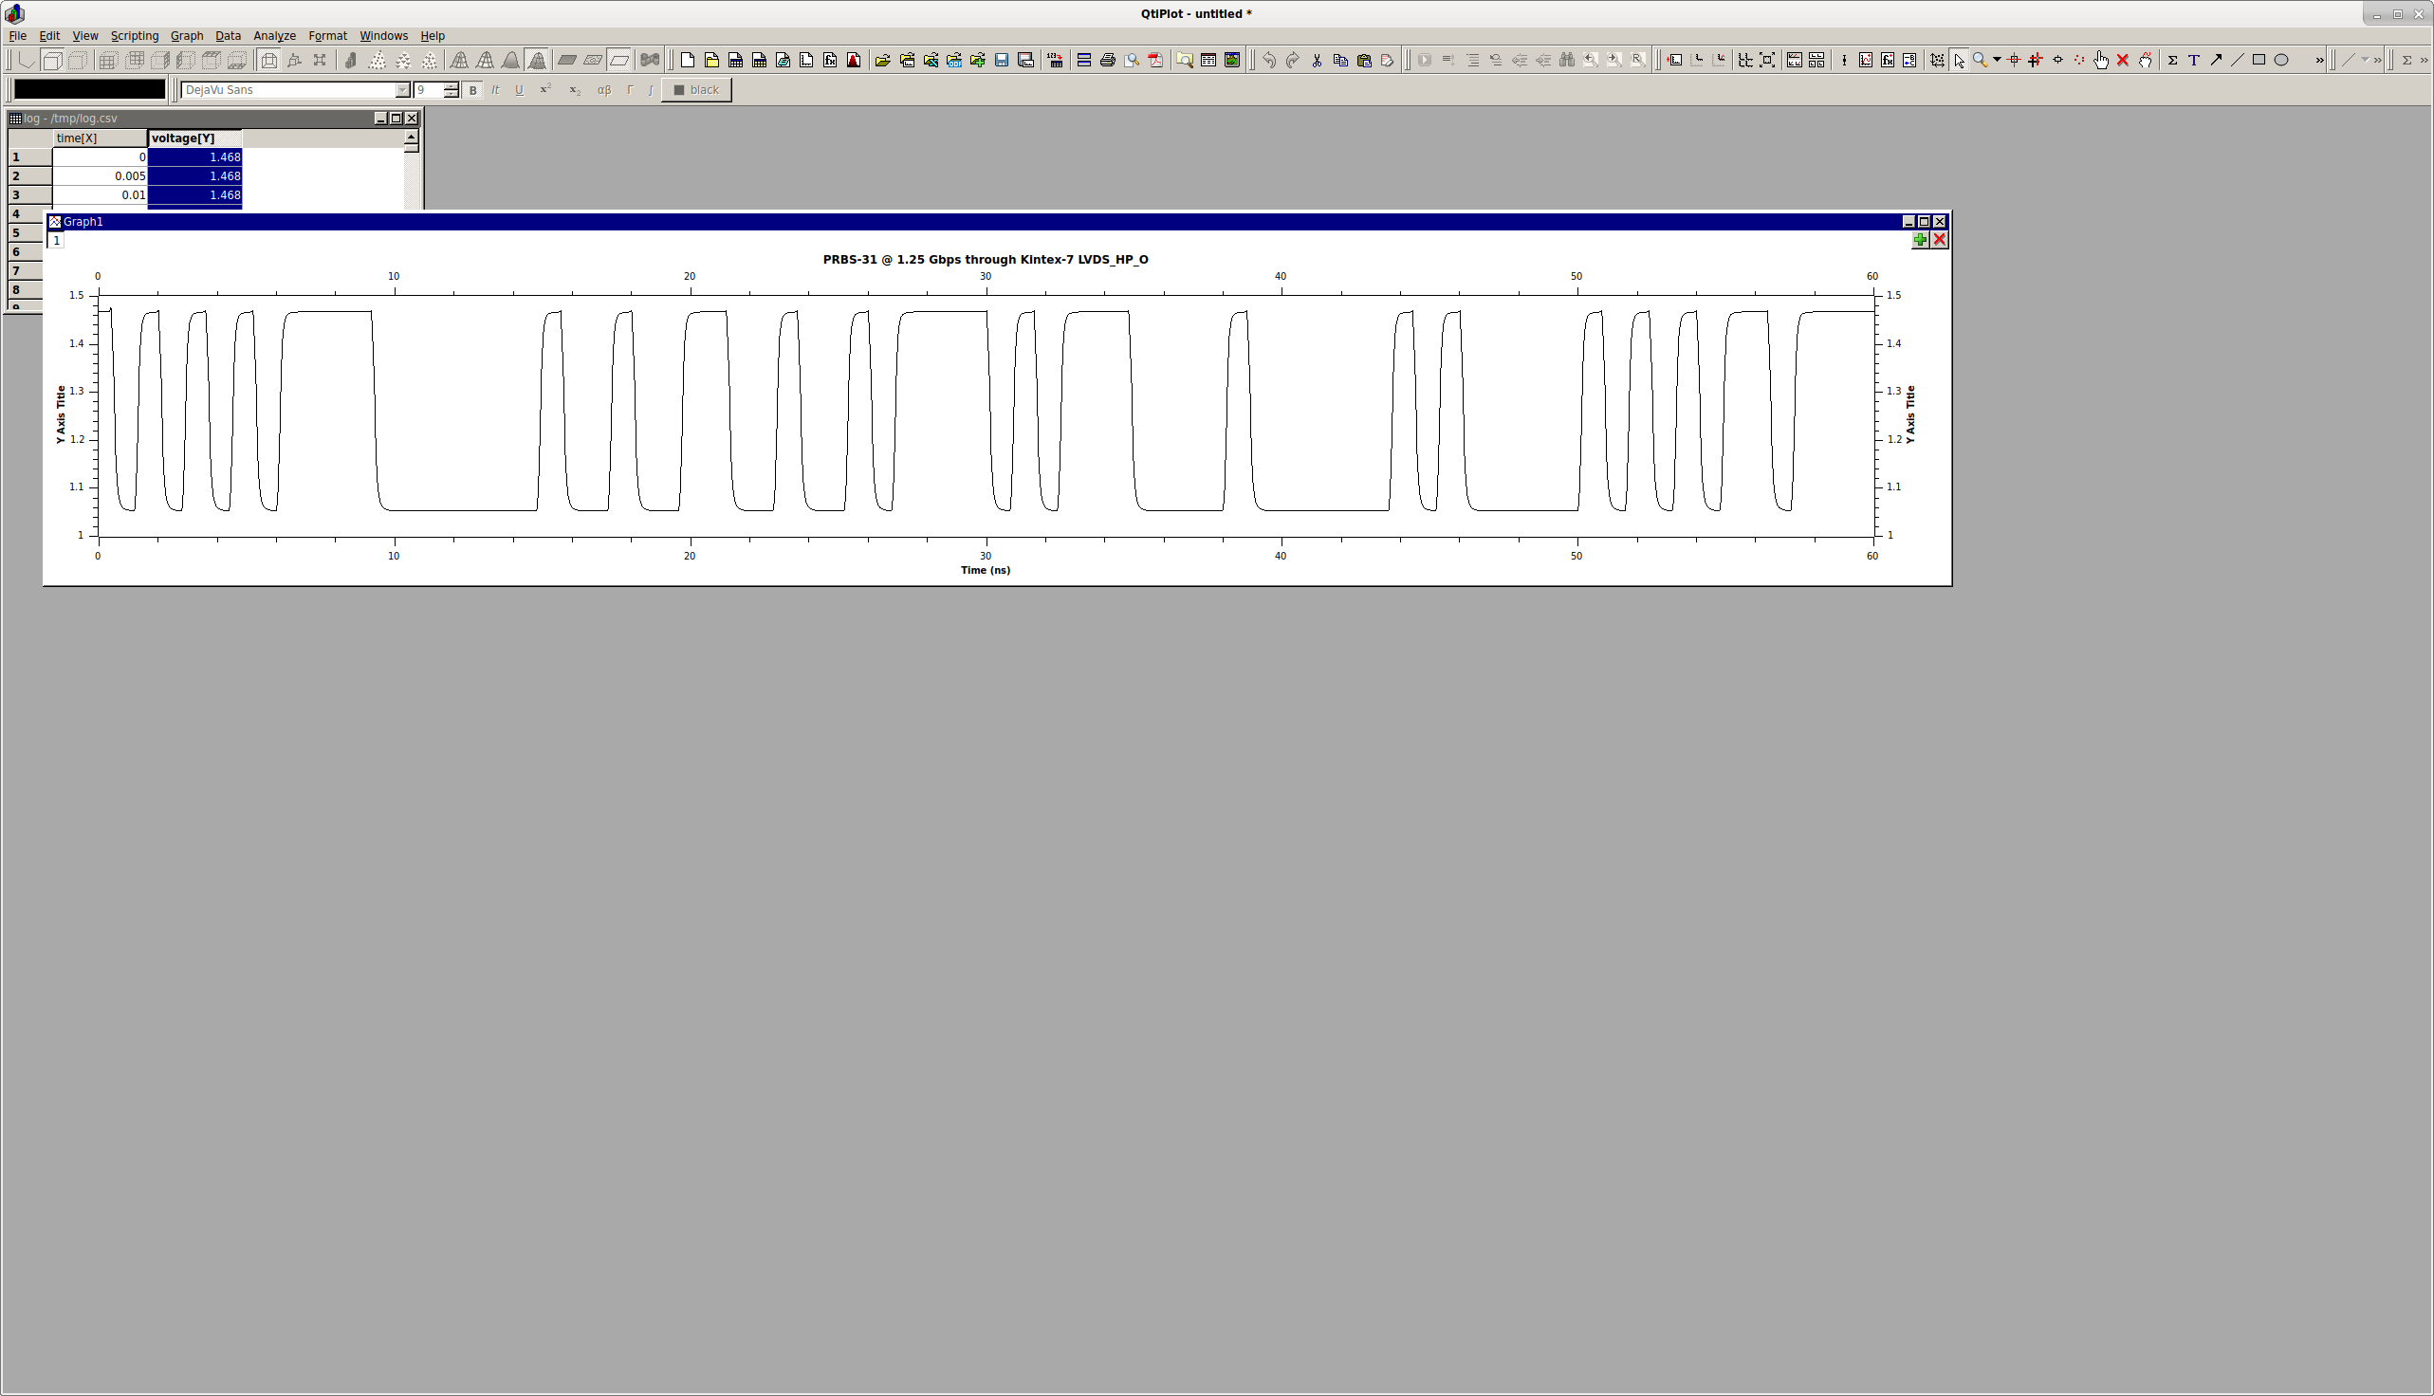Viewport: 2434px width, 1396px height.
Task: Toggle superscript formatting
Action: click(545, 90)
